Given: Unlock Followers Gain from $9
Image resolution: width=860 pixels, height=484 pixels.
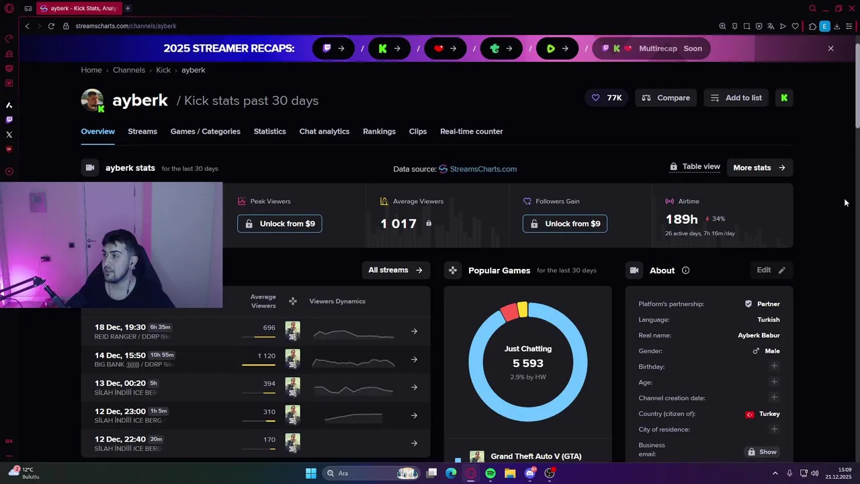Looking at the screenshot, I should tap(565, 223).
